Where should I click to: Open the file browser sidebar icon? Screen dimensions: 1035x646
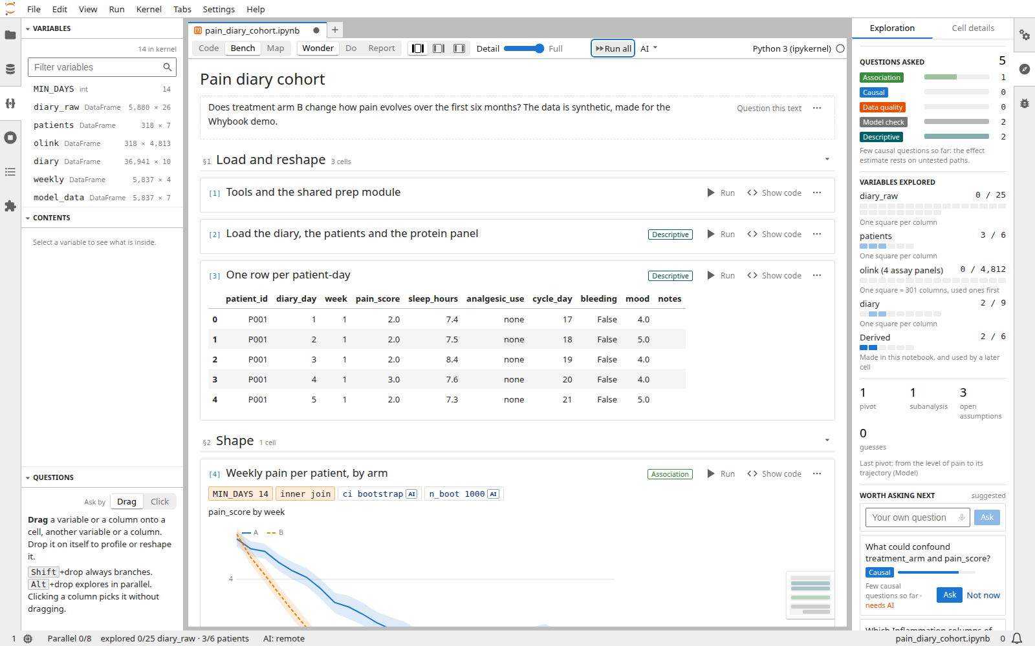pyautogui.click(x=10, y=35)
